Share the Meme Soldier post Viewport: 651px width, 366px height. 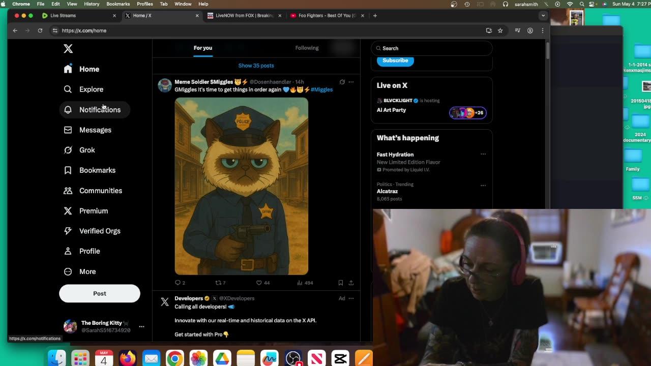click(x=351, y=283)
